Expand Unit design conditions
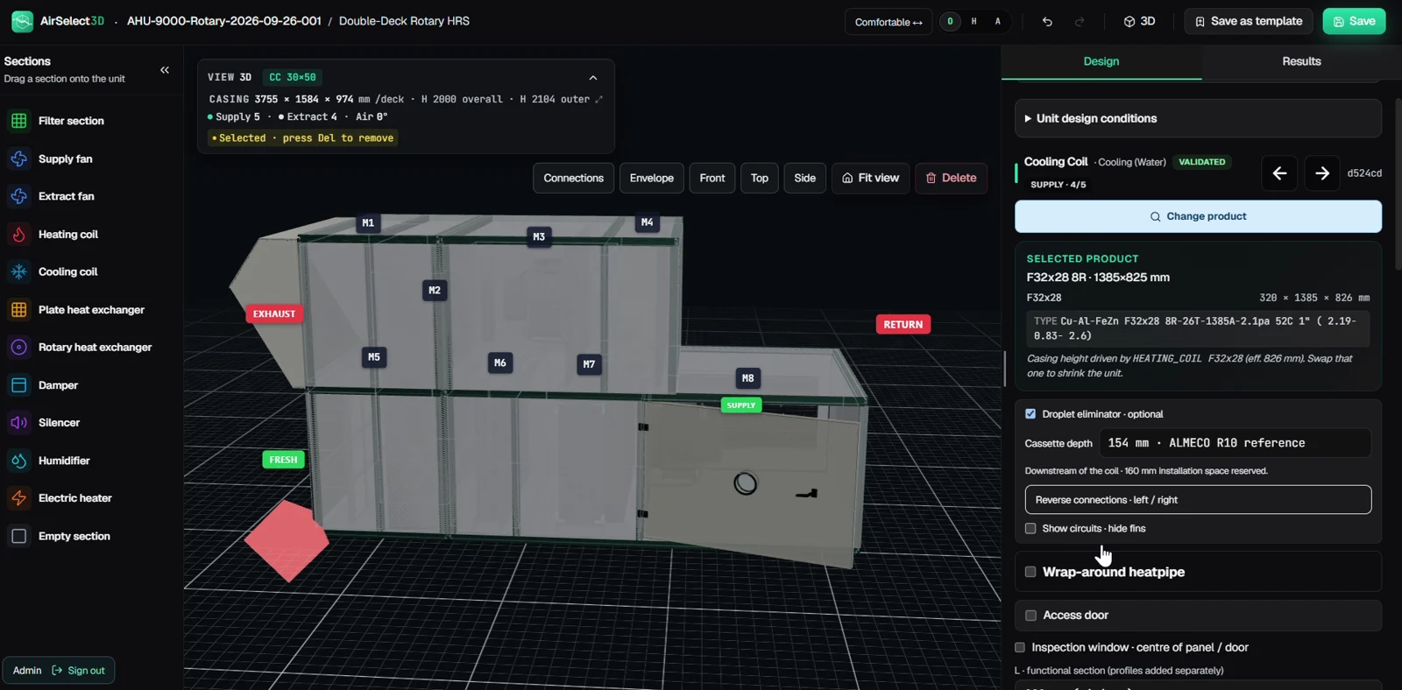 pos(1198,118)
